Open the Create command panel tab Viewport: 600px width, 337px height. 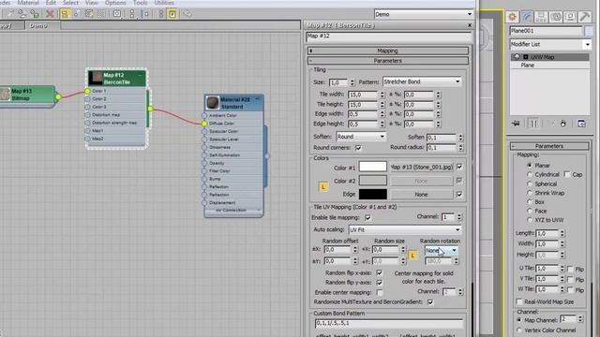pos(513,17)
